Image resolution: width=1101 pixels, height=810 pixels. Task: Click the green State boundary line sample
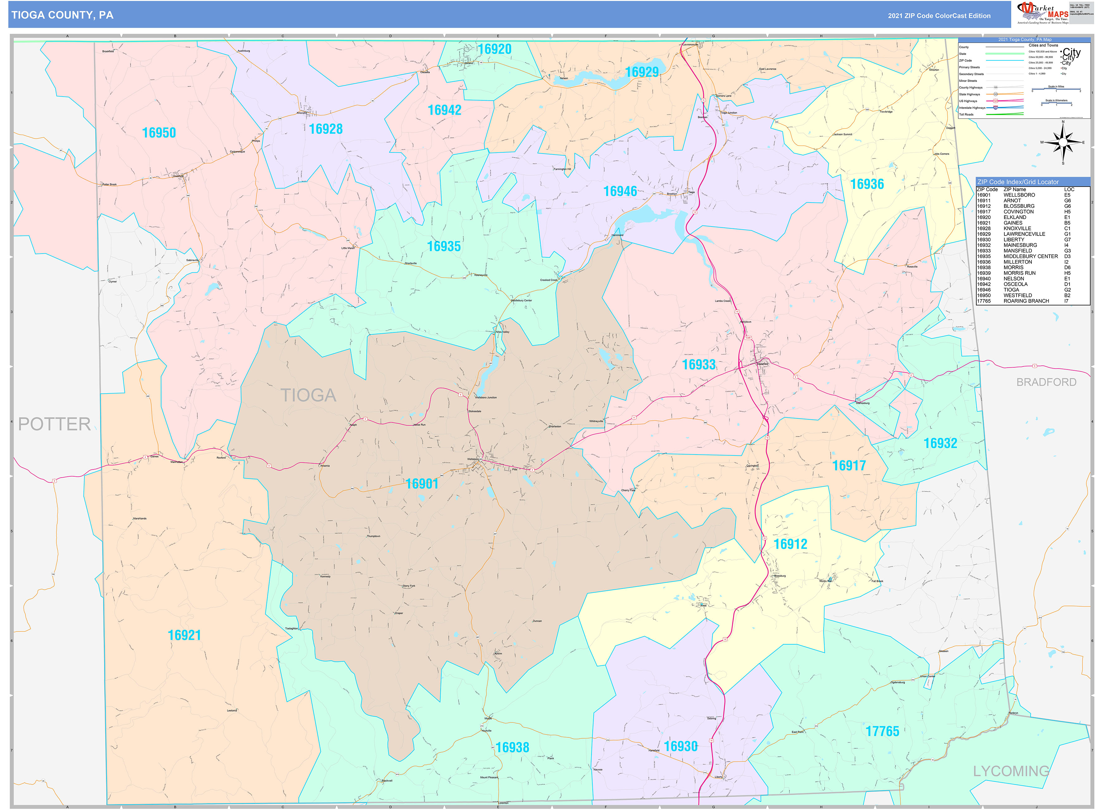1005,54
